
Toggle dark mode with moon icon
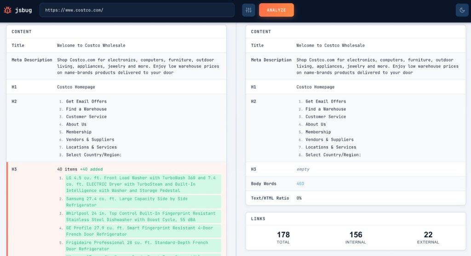point(462,10)
